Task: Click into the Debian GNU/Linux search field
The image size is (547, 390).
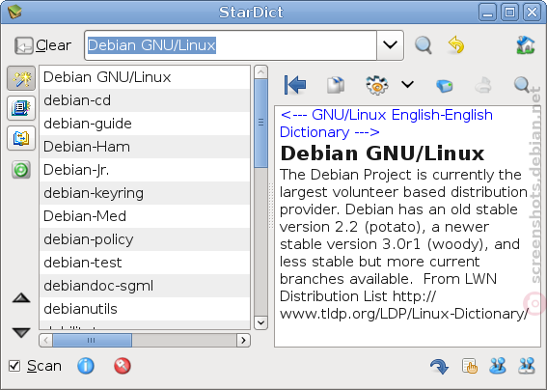Action: pos(231,45)
